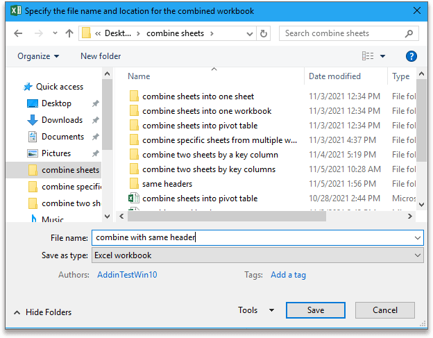Collapse the panel with Hide Folders
This screenshot has width=433, height=338.
(x=42, y=312)
